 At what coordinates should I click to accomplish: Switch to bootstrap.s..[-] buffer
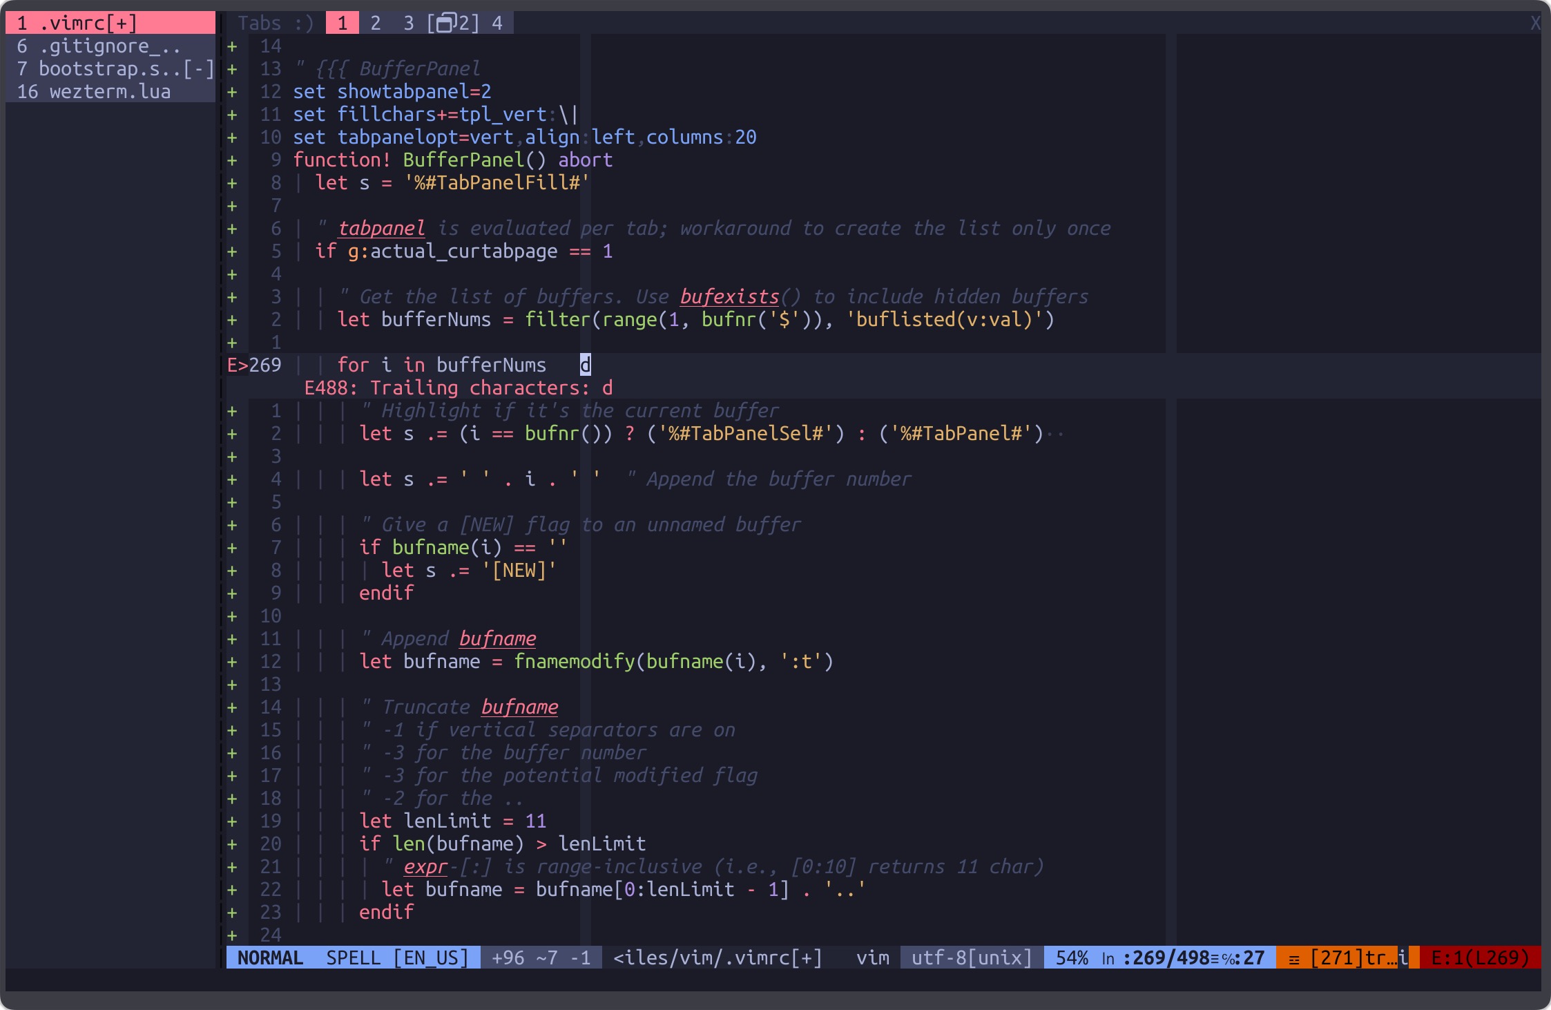point(110,68)
